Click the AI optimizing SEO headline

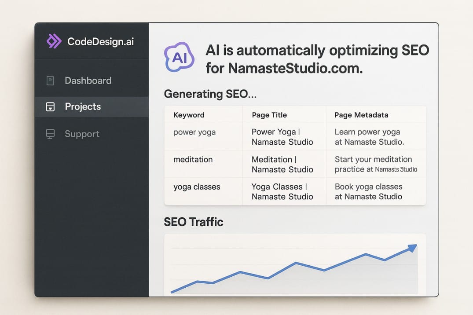[317, 59]
